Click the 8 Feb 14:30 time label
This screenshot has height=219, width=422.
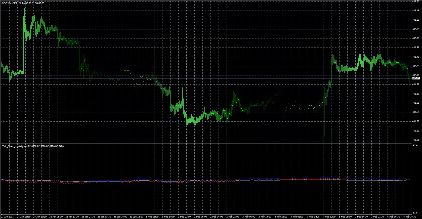click(410, 216)
